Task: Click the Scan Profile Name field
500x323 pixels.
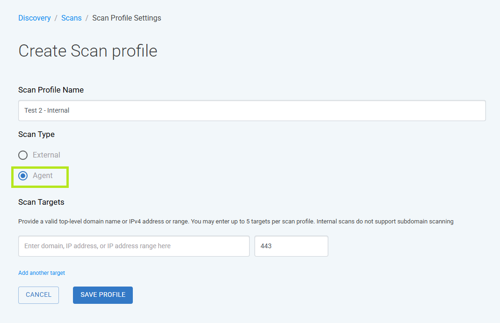Action: pyautogui.click(x=252, y=110)
